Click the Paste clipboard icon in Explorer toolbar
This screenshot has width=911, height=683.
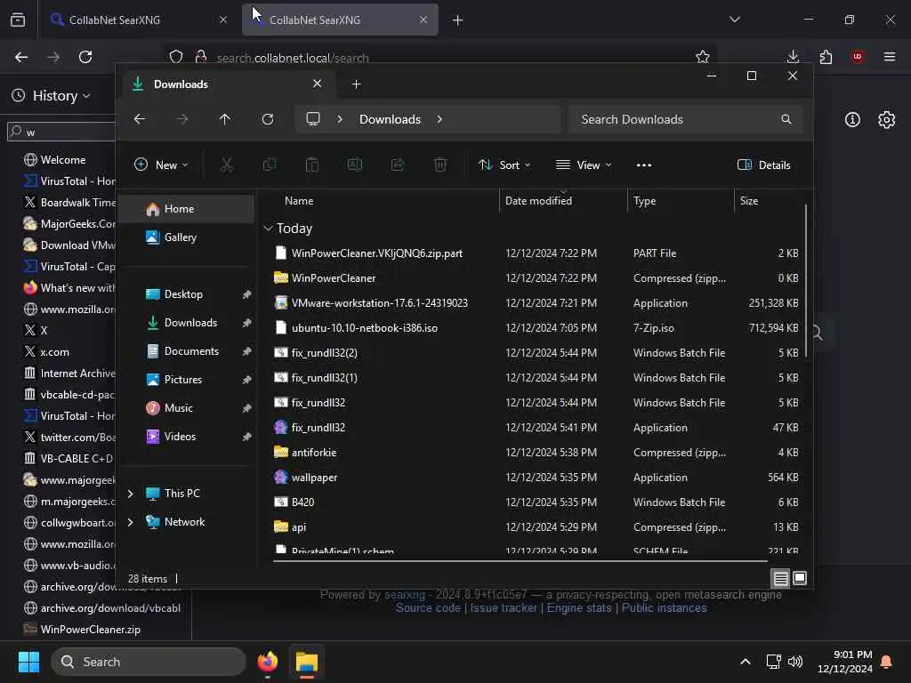(x=312, y=165)
